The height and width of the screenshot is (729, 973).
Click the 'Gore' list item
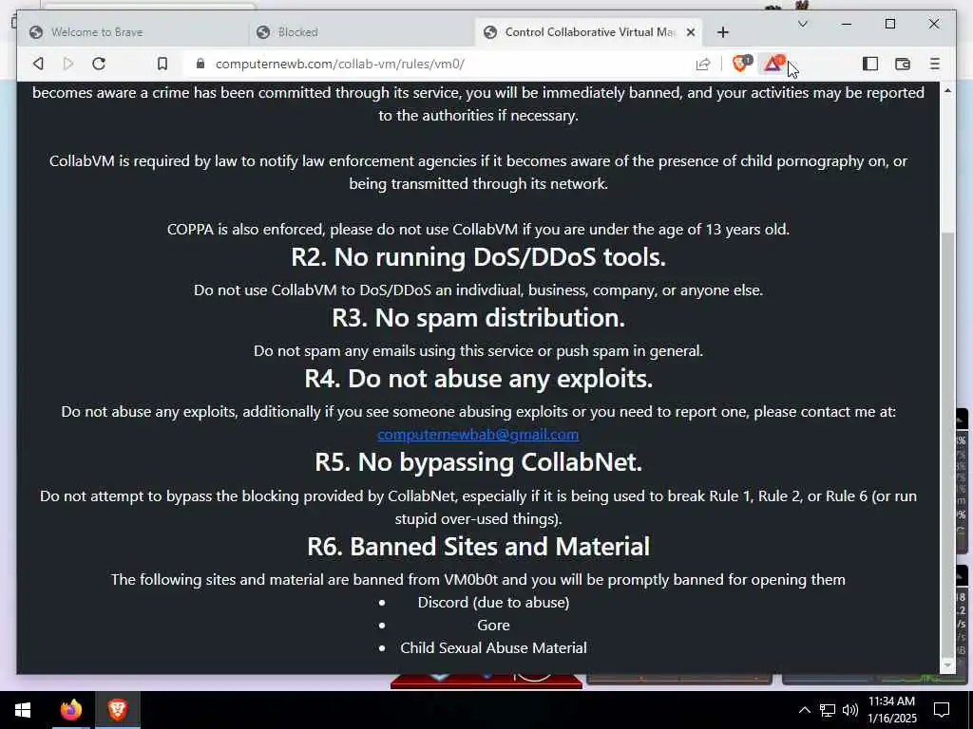point(493,626)
